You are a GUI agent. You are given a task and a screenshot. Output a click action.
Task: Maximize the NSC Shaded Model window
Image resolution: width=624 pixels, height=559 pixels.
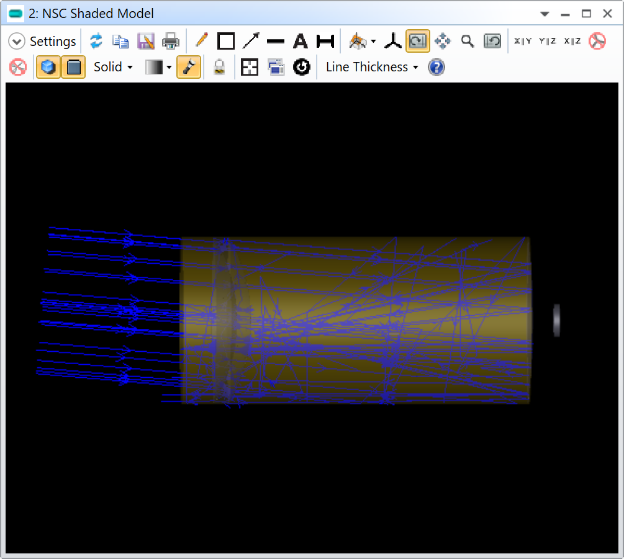tap(586, 14)
